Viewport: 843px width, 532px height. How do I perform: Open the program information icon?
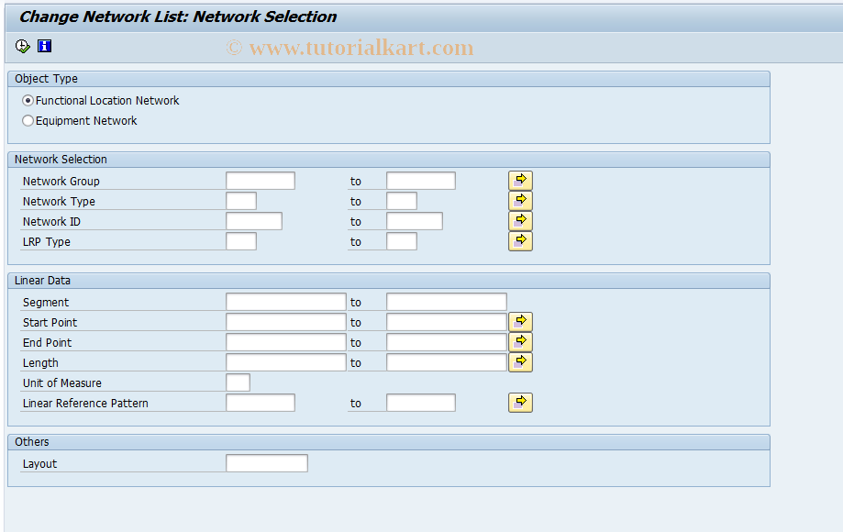(43, 46)
